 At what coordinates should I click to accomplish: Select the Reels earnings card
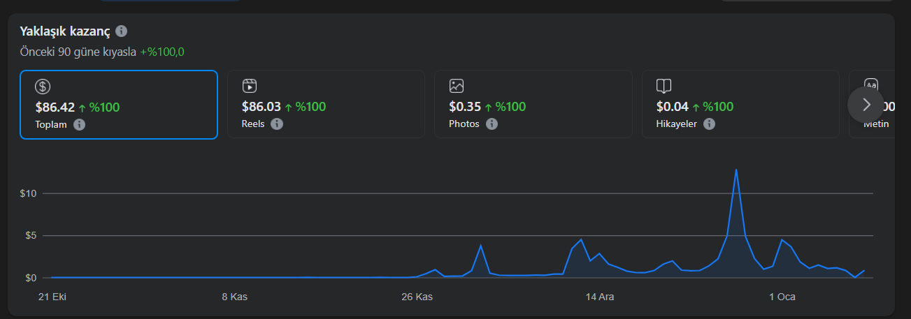coord(326,104)
